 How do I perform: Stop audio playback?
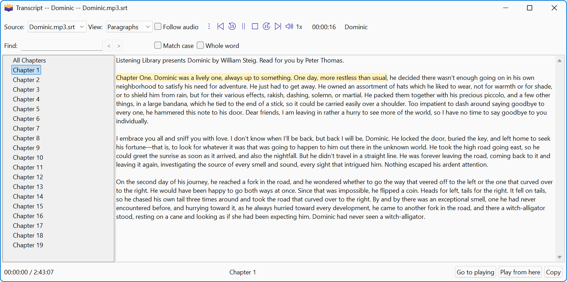(255, 26)
